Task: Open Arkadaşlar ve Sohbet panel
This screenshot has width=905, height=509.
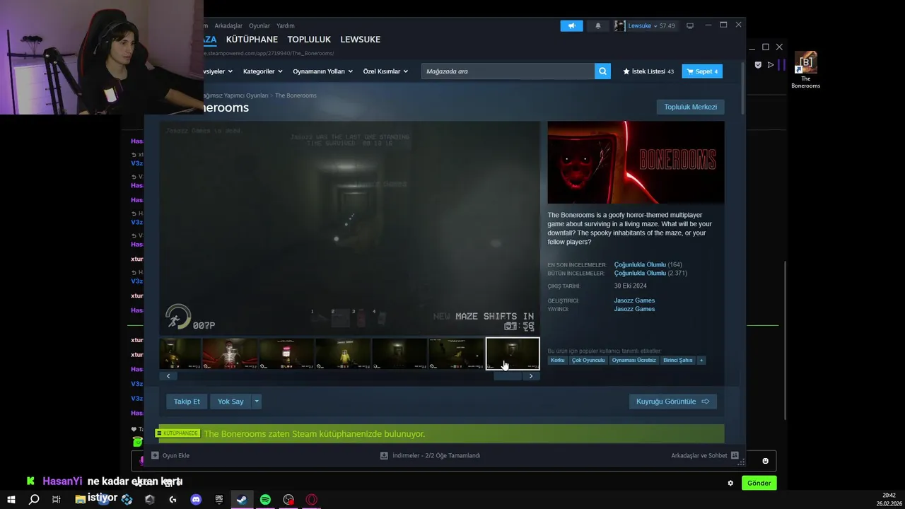Action: pos(705,455)
